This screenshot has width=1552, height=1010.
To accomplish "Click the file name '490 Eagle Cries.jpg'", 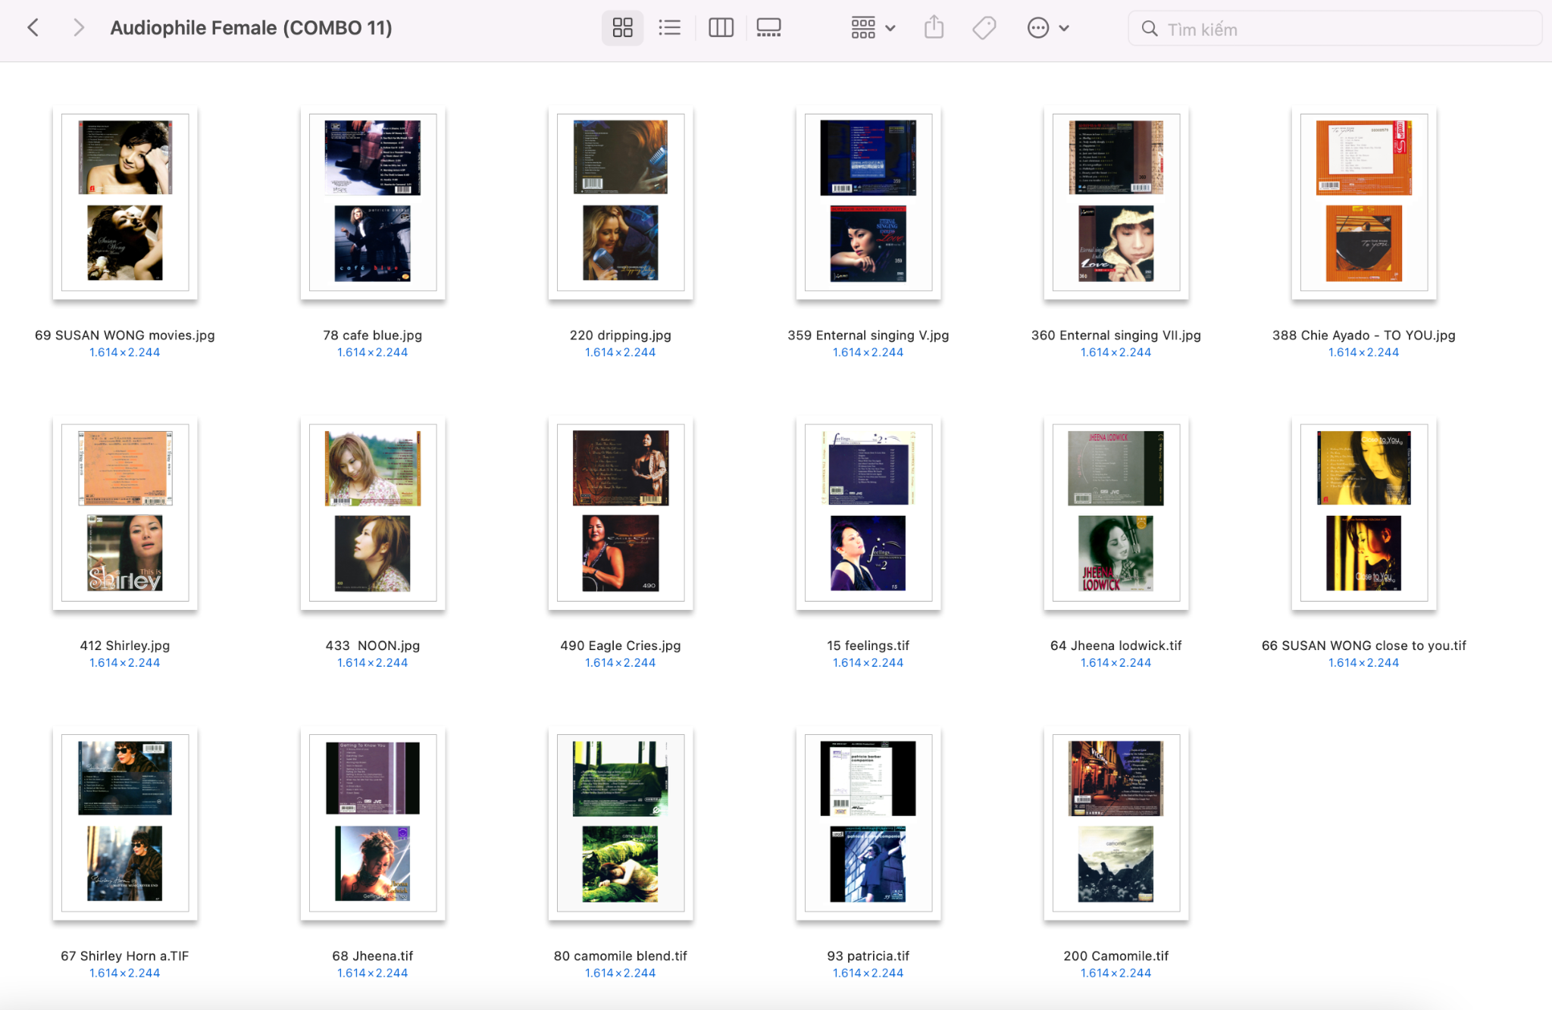I will [621, 646].
